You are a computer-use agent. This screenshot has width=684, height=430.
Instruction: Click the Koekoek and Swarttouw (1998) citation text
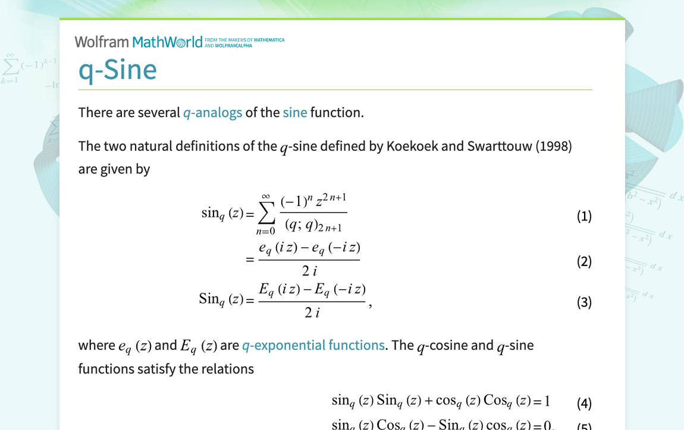click(479, 146)
